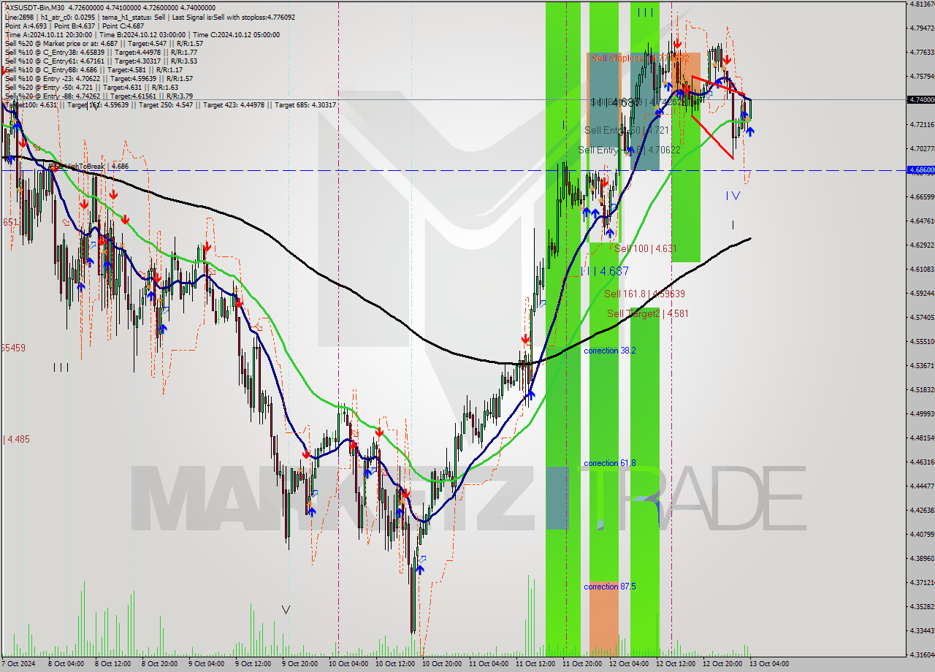Click the blue buy arrow below the last candle
The image size is (935, 672).
750,131
